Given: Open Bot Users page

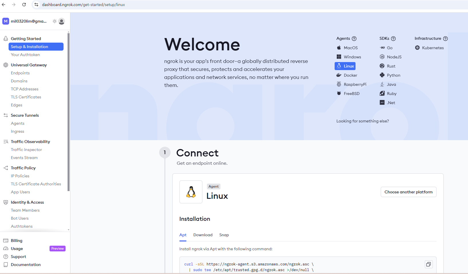Looking at the screenshot, I should pyautogui.click(x=20, y=218).
